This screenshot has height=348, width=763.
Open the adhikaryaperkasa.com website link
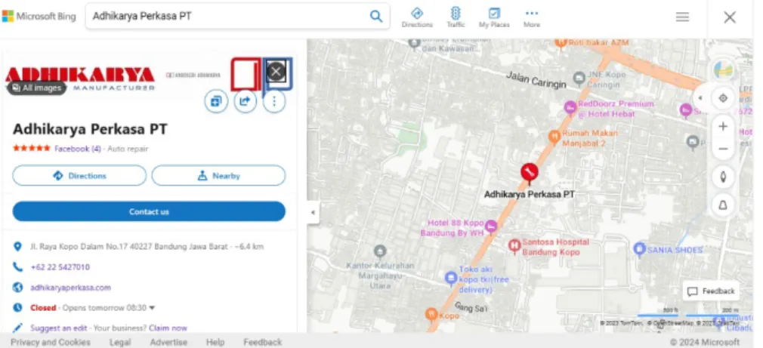(x=70, y=288)
